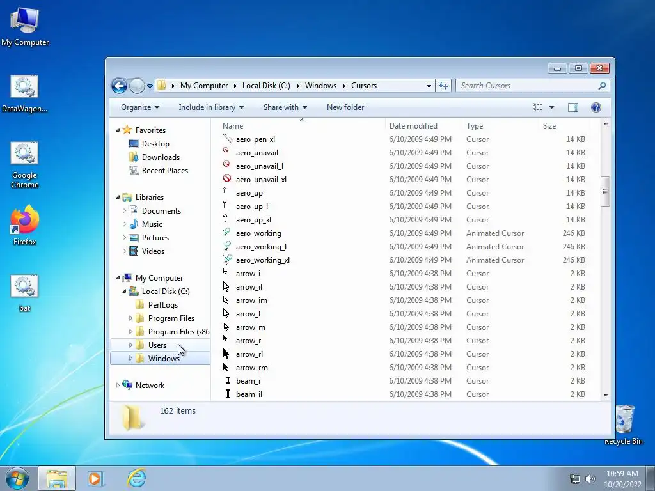Select the file named aero_unavail_l
Viewport: 655px width, 491px height.
coord(260,166)
